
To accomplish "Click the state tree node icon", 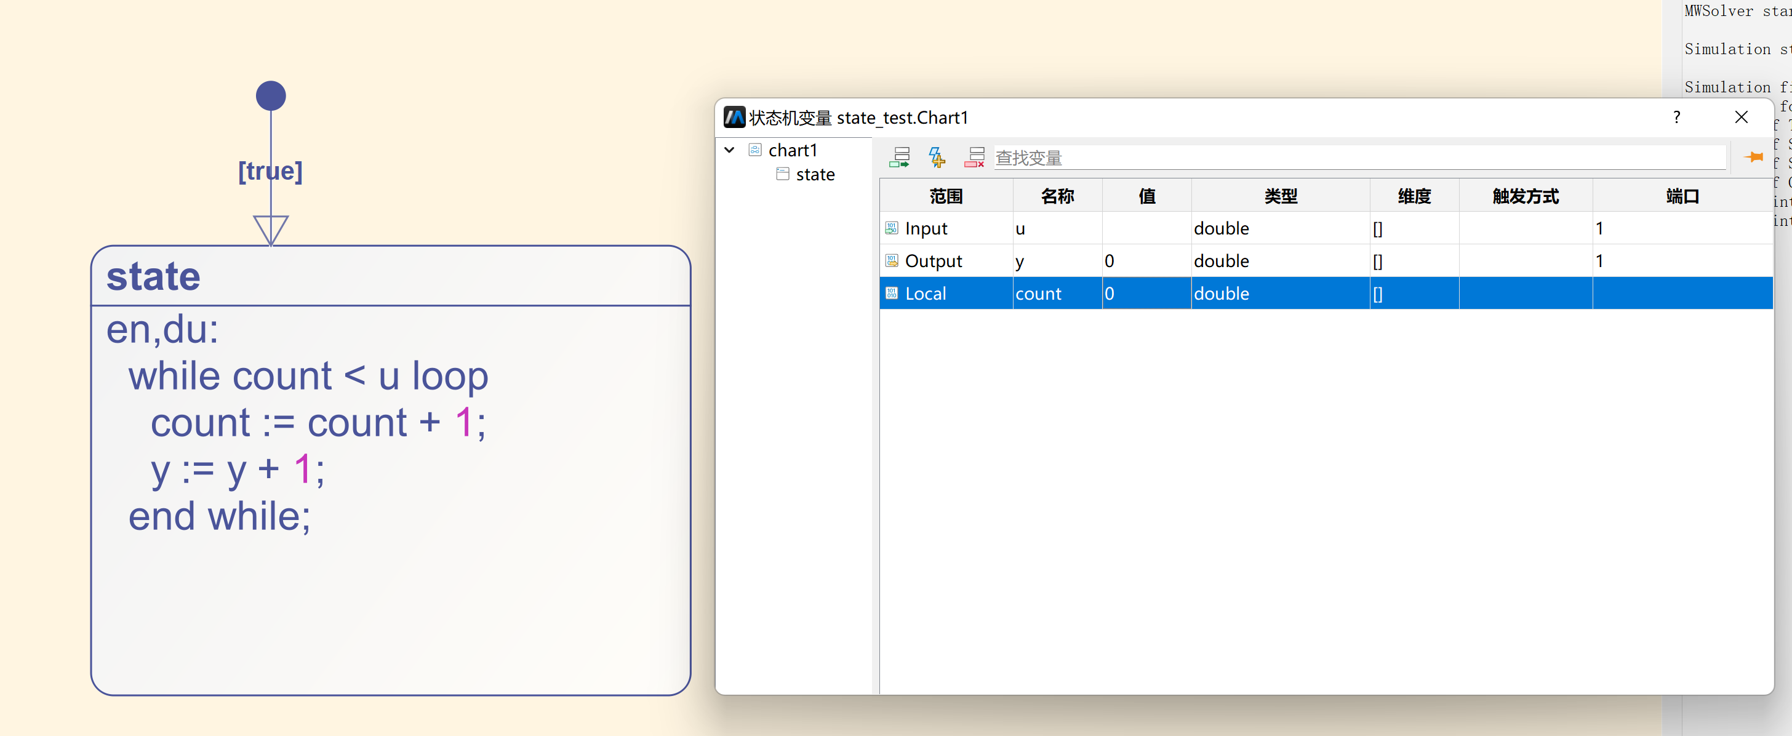I will tap(783, 174).
